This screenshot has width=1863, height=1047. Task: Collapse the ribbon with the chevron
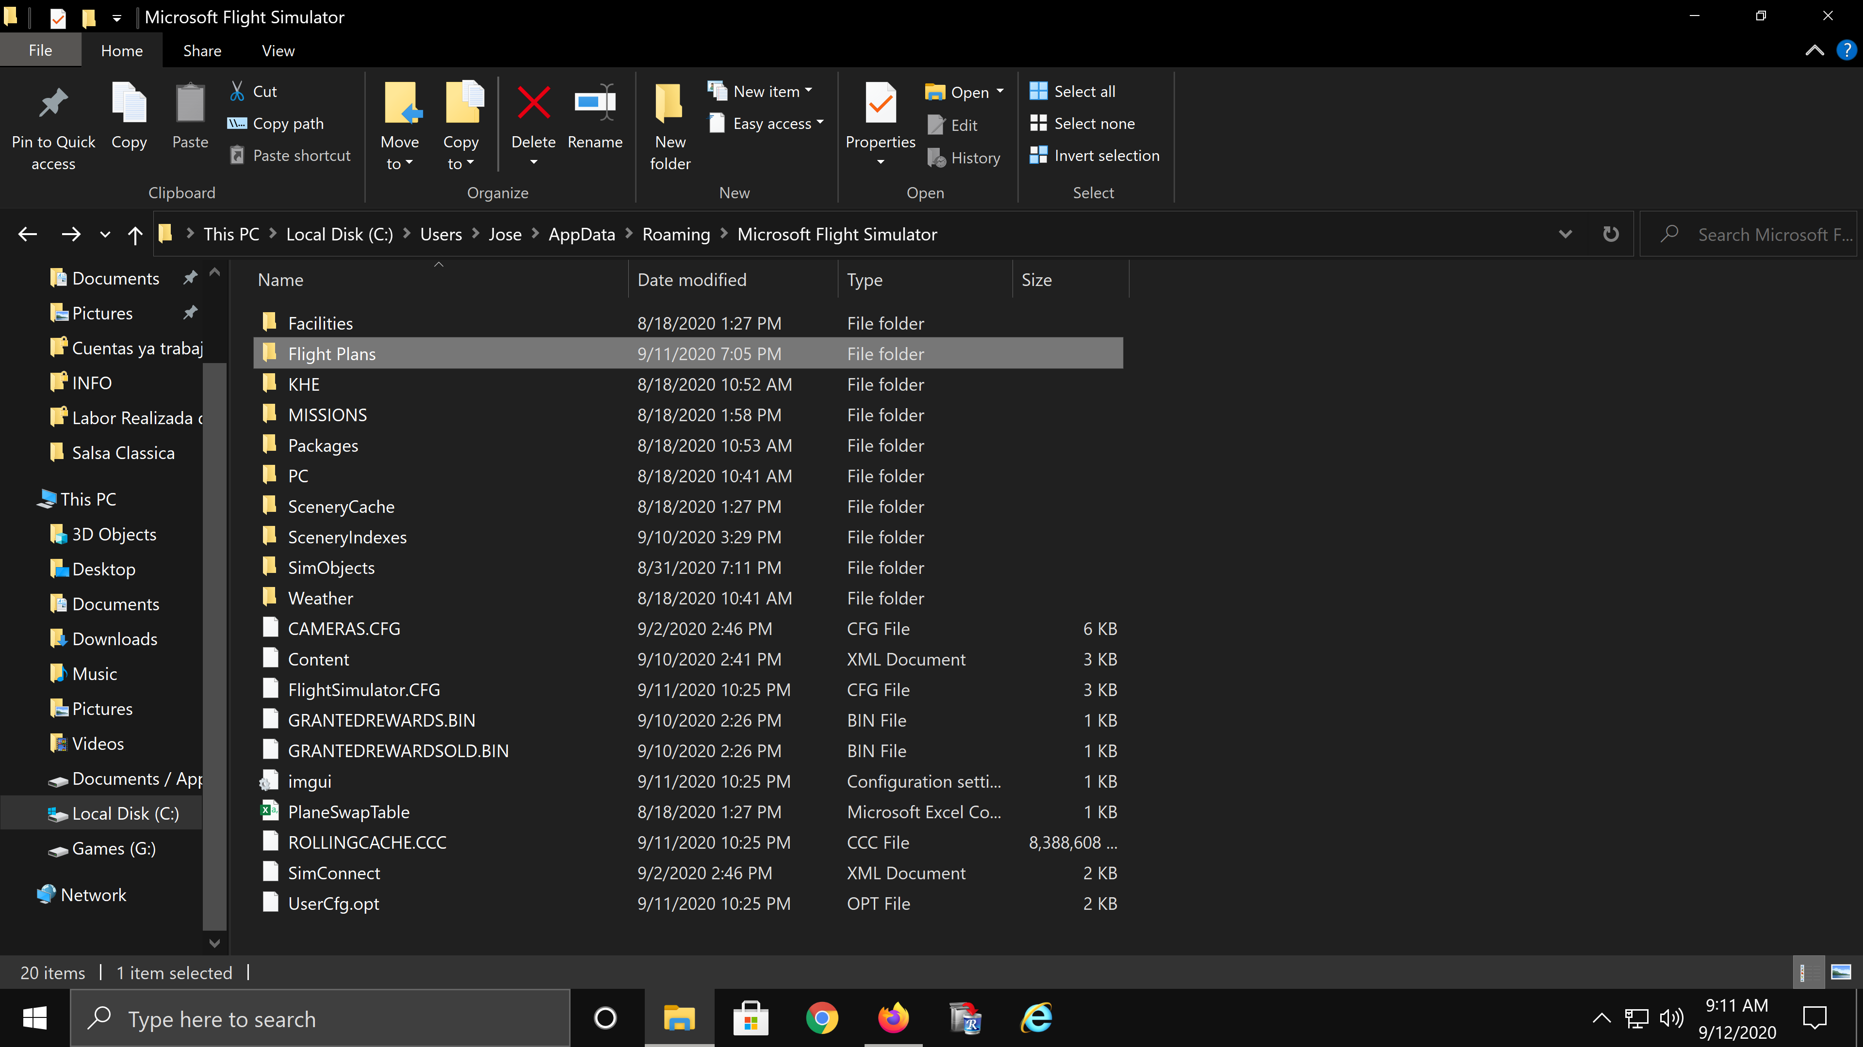click(1814, 50)
